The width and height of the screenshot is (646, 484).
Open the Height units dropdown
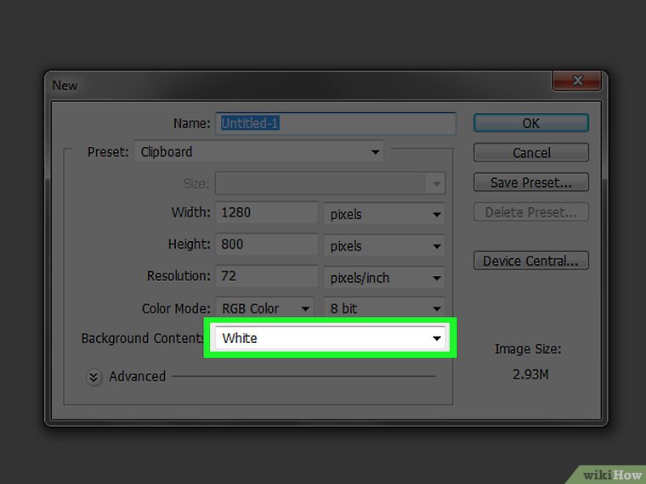click(x=384, y=246)
